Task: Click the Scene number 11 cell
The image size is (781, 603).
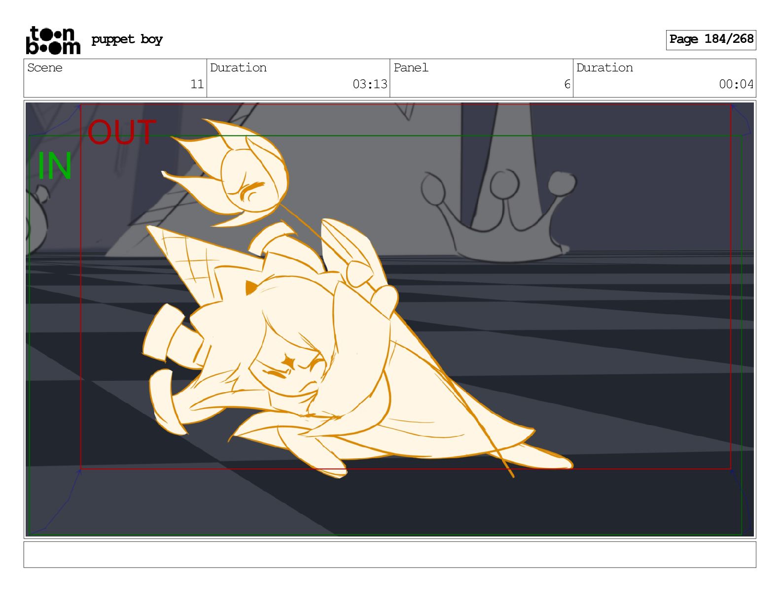Action: click(x=115, y=78)
